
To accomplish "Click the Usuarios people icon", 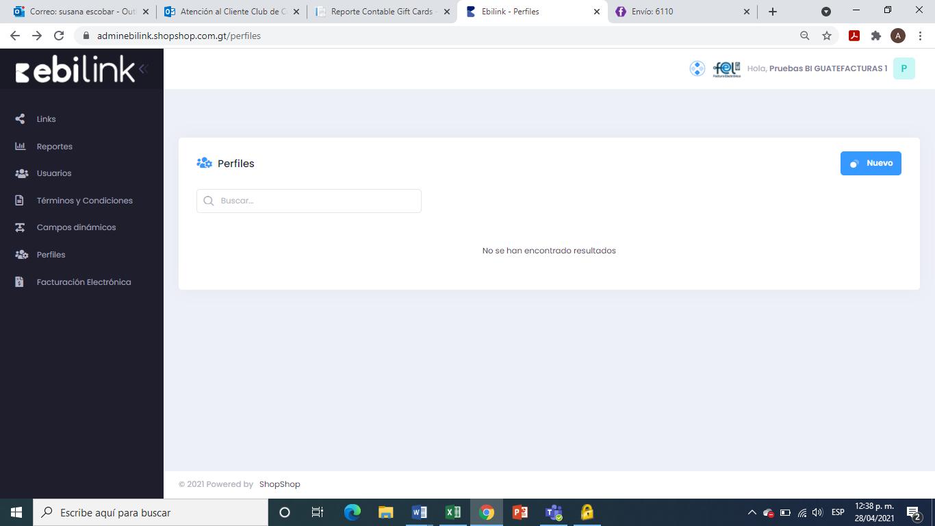I will (21, 173).
